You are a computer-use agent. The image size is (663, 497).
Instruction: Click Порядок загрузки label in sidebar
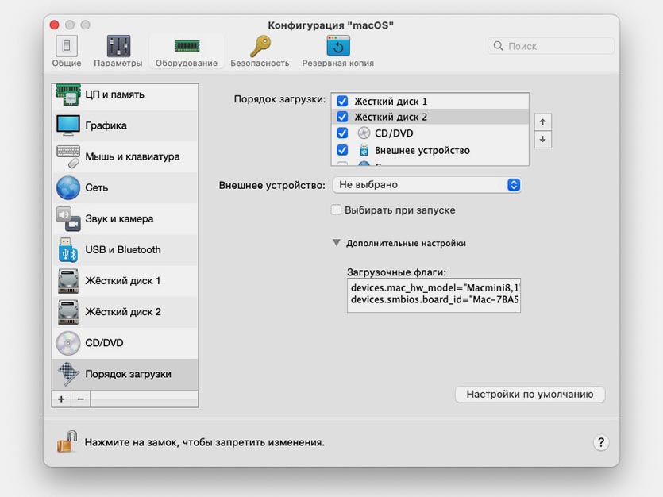pyautogui.click(x=128, y=374)
